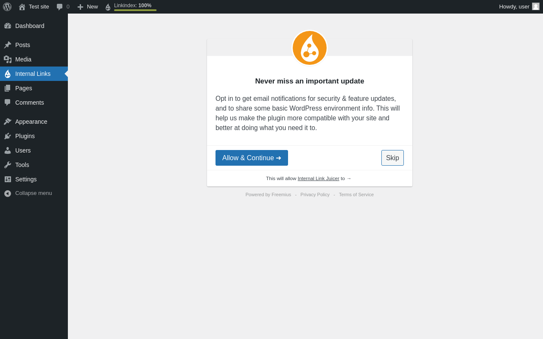Open the Dashboard menu item
Viewport: 543px width, 339px height.
tap(34, 26)
